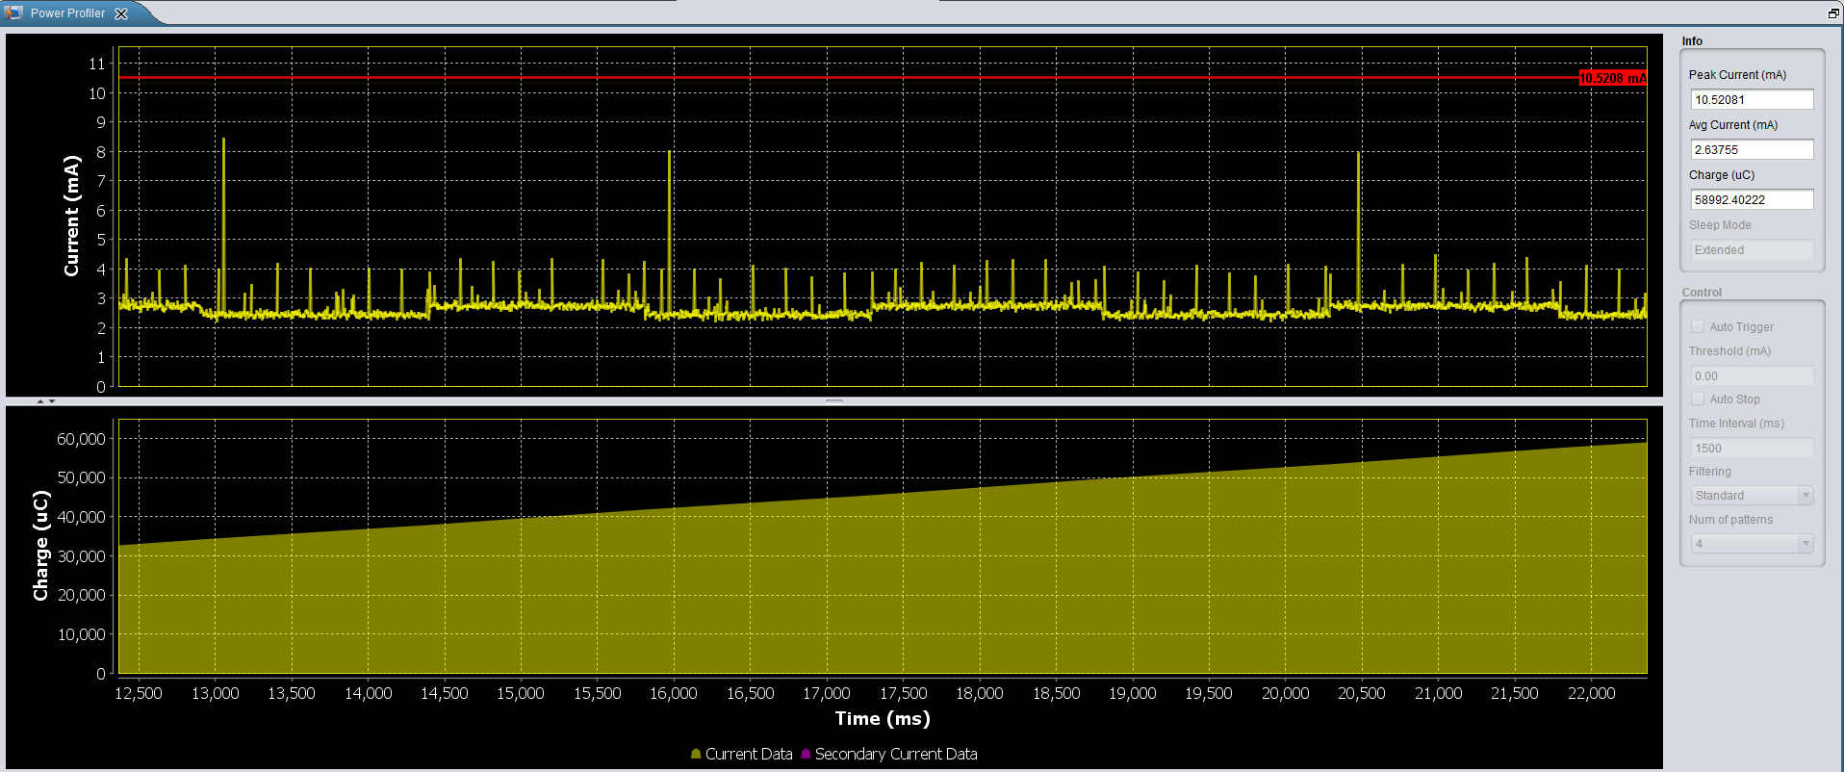The height and width of the screenshot is (772, 1844).
Task: Click the Current Data legend entry
Action: click(742, 754)
